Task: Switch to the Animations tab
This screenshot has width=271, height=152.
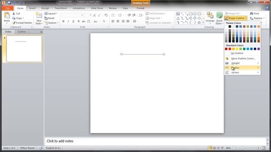Action: [x=79, y=8]
